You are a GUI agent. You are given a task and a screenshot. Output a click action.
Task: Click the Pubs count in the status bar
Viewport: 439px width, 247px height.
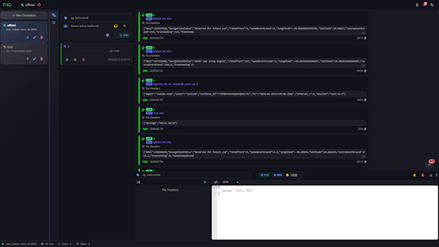coord(83,244)
